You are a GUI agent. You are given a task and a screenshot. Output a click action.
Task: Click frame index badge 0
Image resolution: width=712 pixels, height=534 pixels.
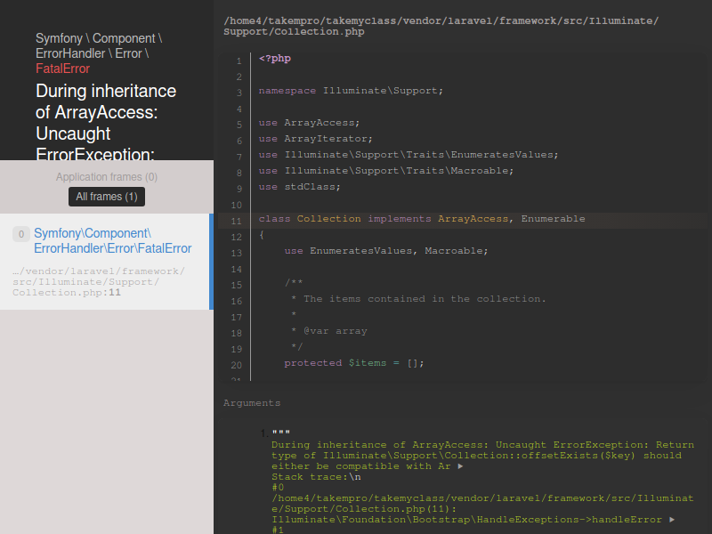tap(20, 234)
